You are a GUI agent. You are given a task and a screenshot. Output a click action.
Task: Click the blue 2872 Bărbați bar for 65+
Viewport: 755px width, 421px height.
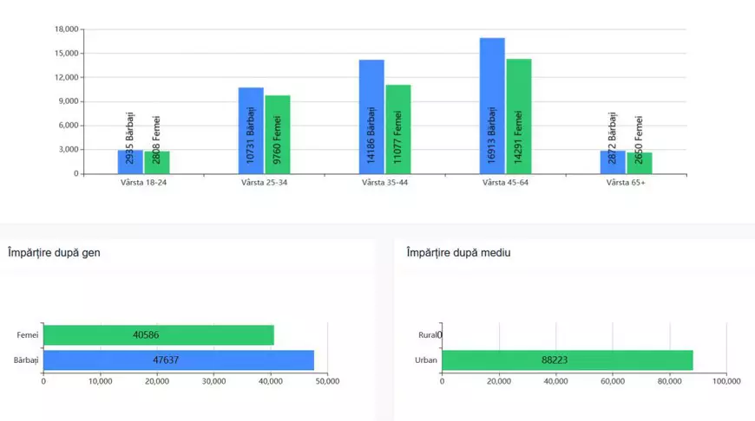coord(613,162)
